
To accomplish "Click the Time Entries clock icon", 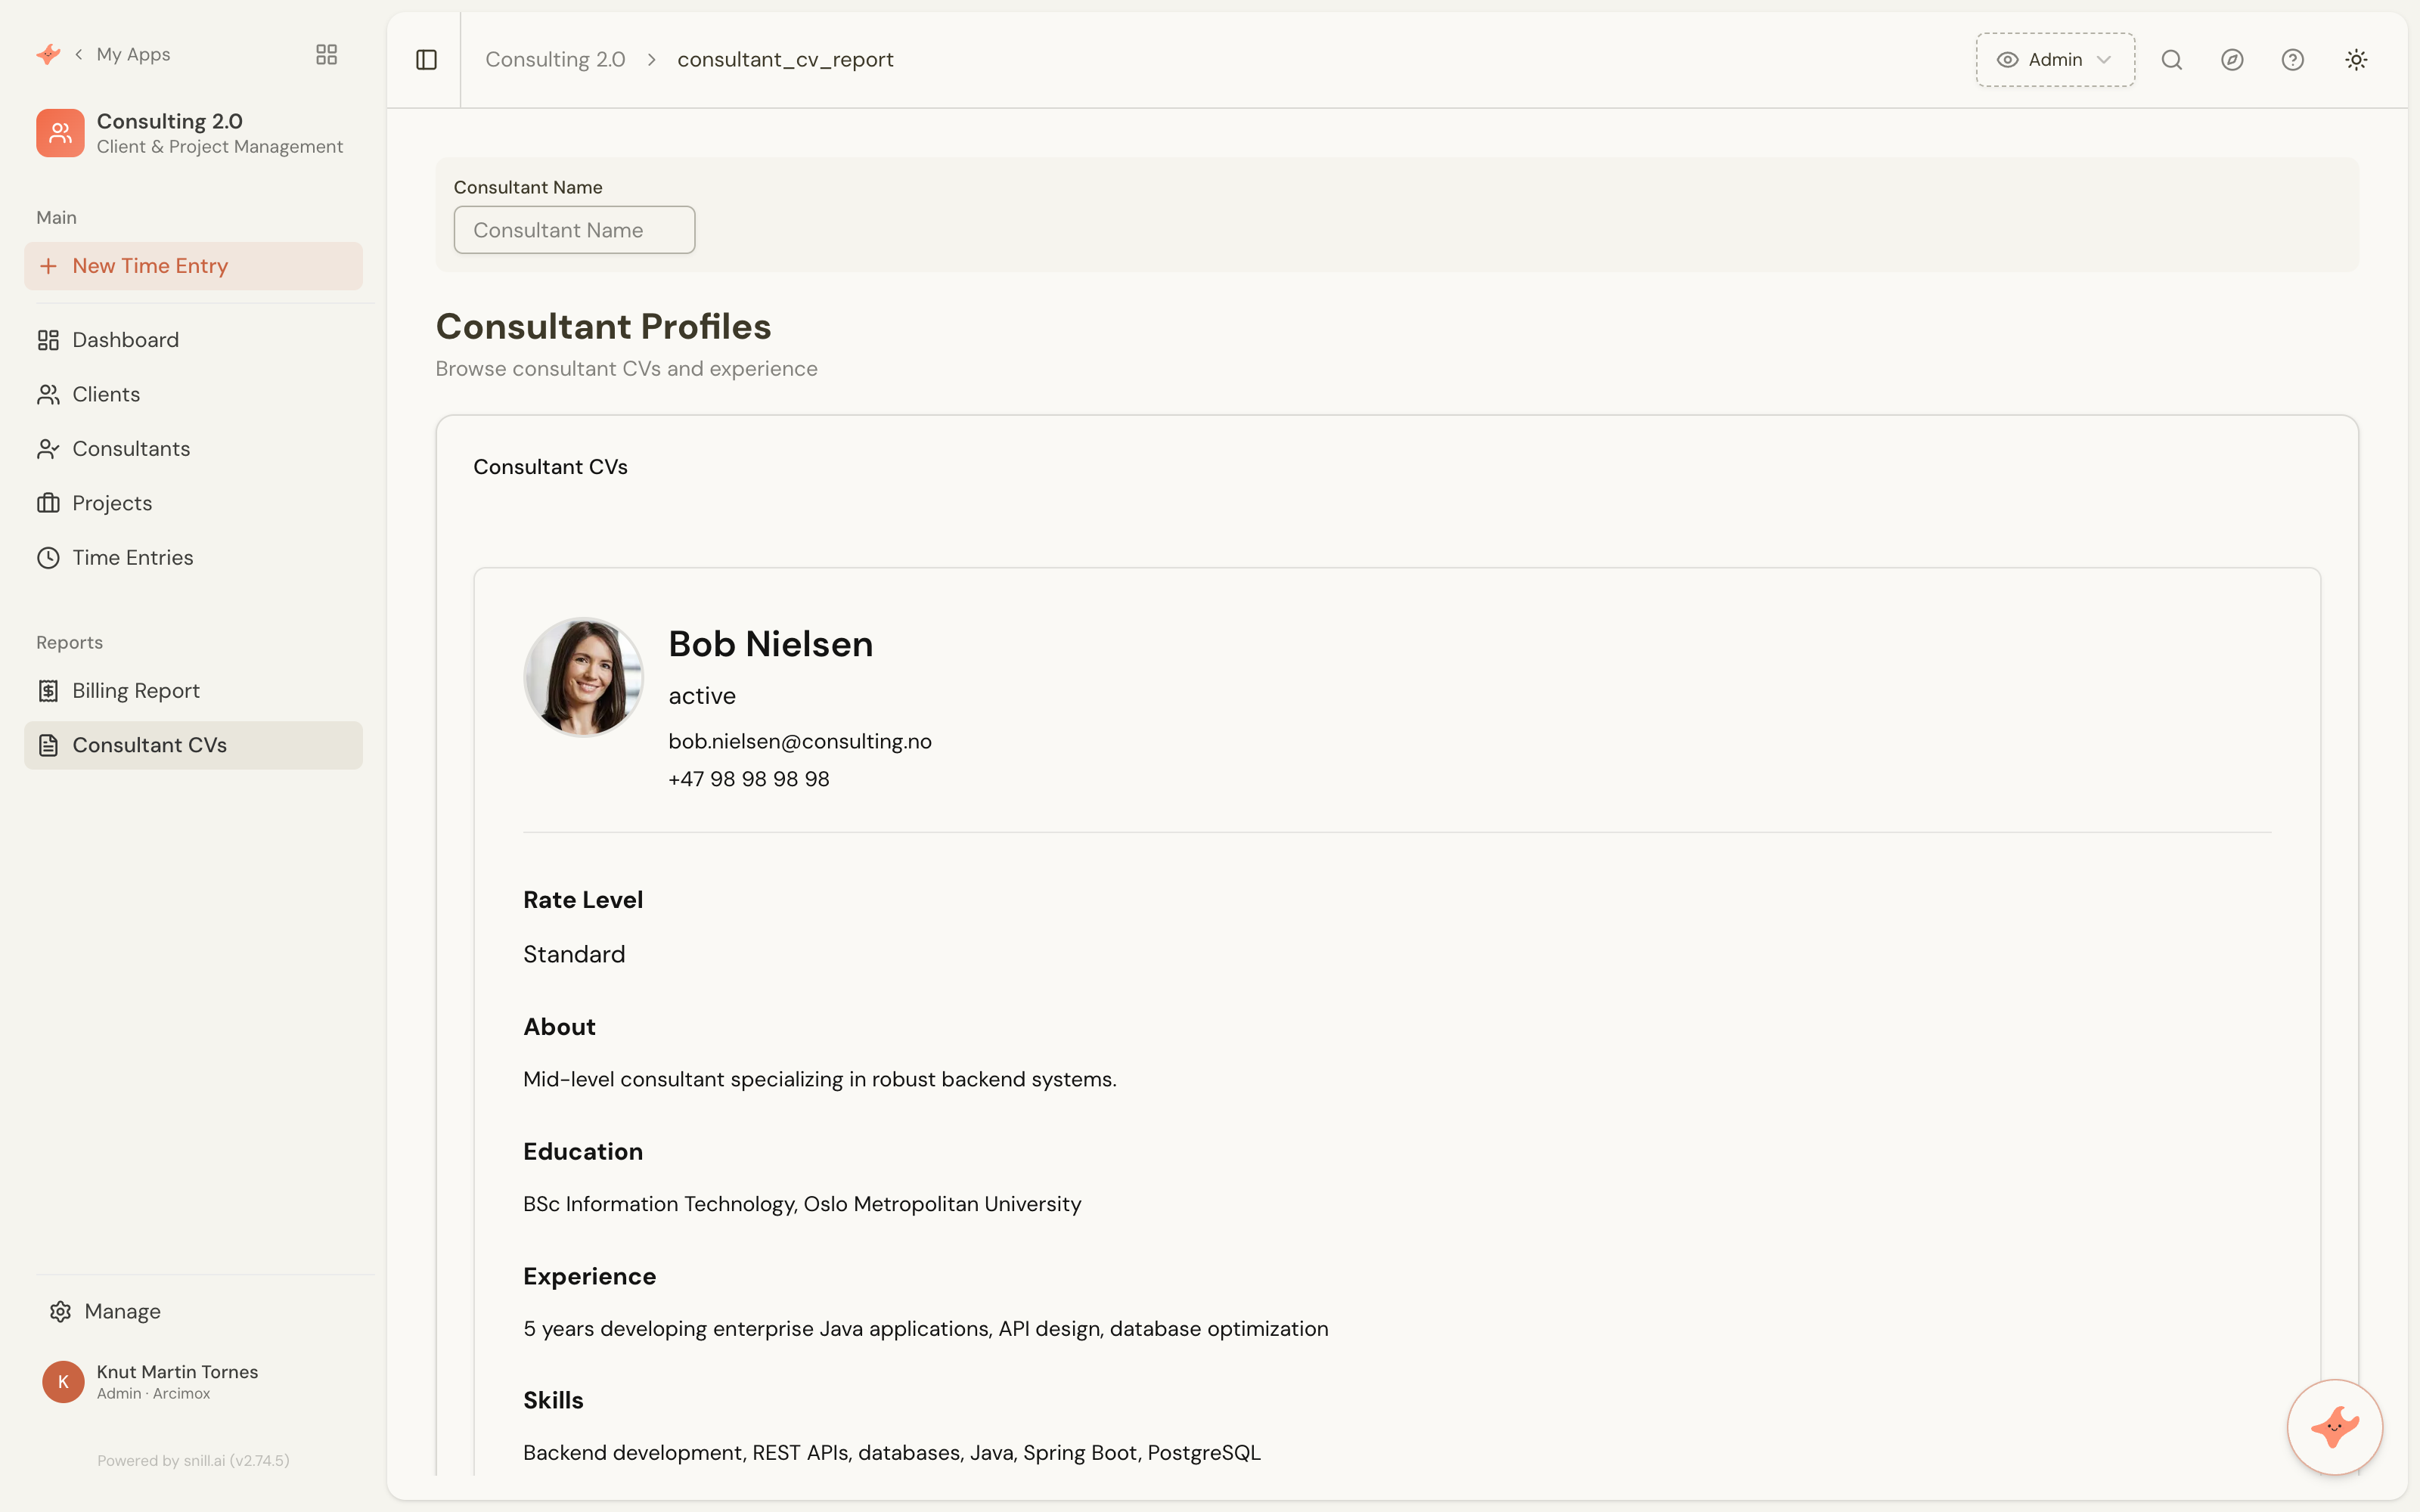I will [48, 558].
